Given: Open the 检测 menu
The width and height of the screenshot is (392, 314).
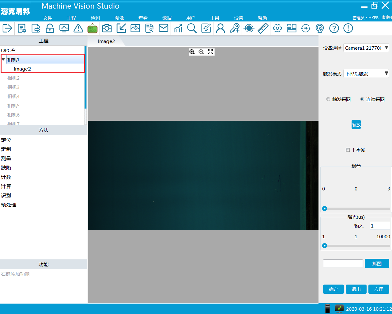Looking at the screenshot, I should pos(95,18).
